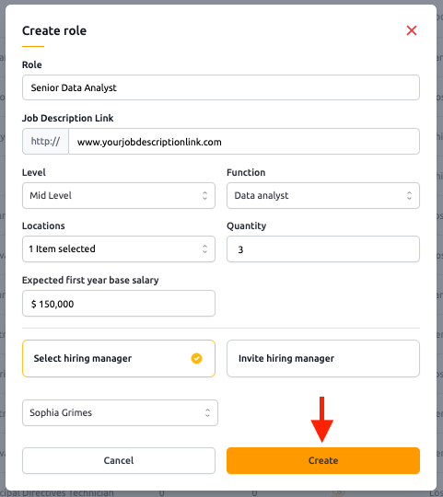
Task: Open the Sophia Grimes manager dropdown
Action: coord(120,412)
